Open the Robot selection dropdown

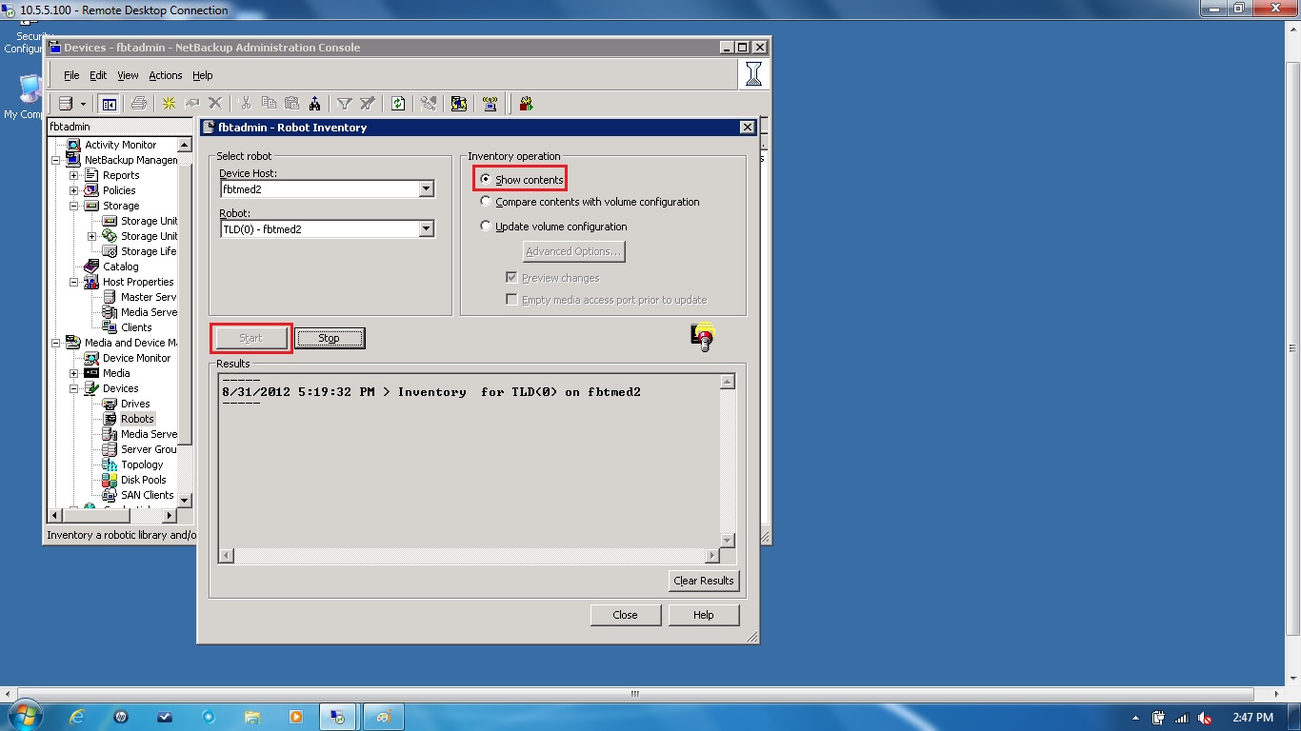point(427,228)
